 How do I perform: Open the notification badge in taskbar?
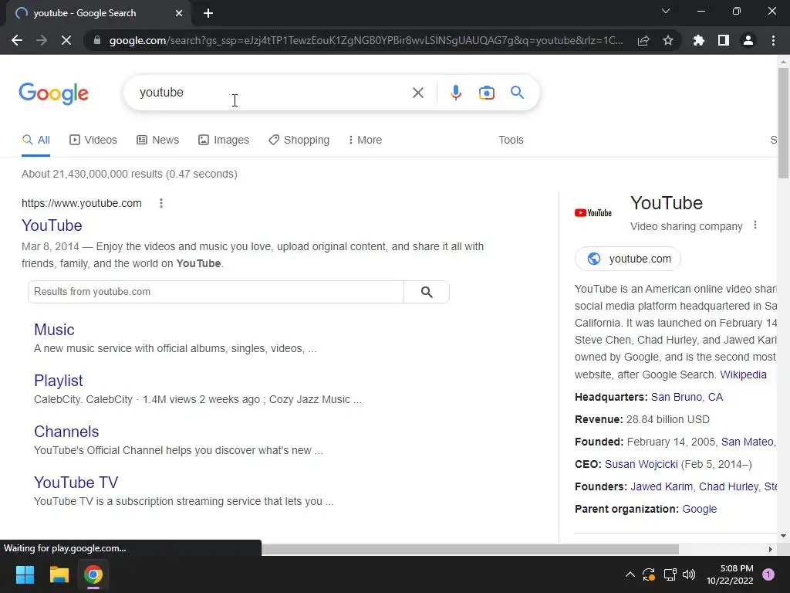[x=768, y=574]
